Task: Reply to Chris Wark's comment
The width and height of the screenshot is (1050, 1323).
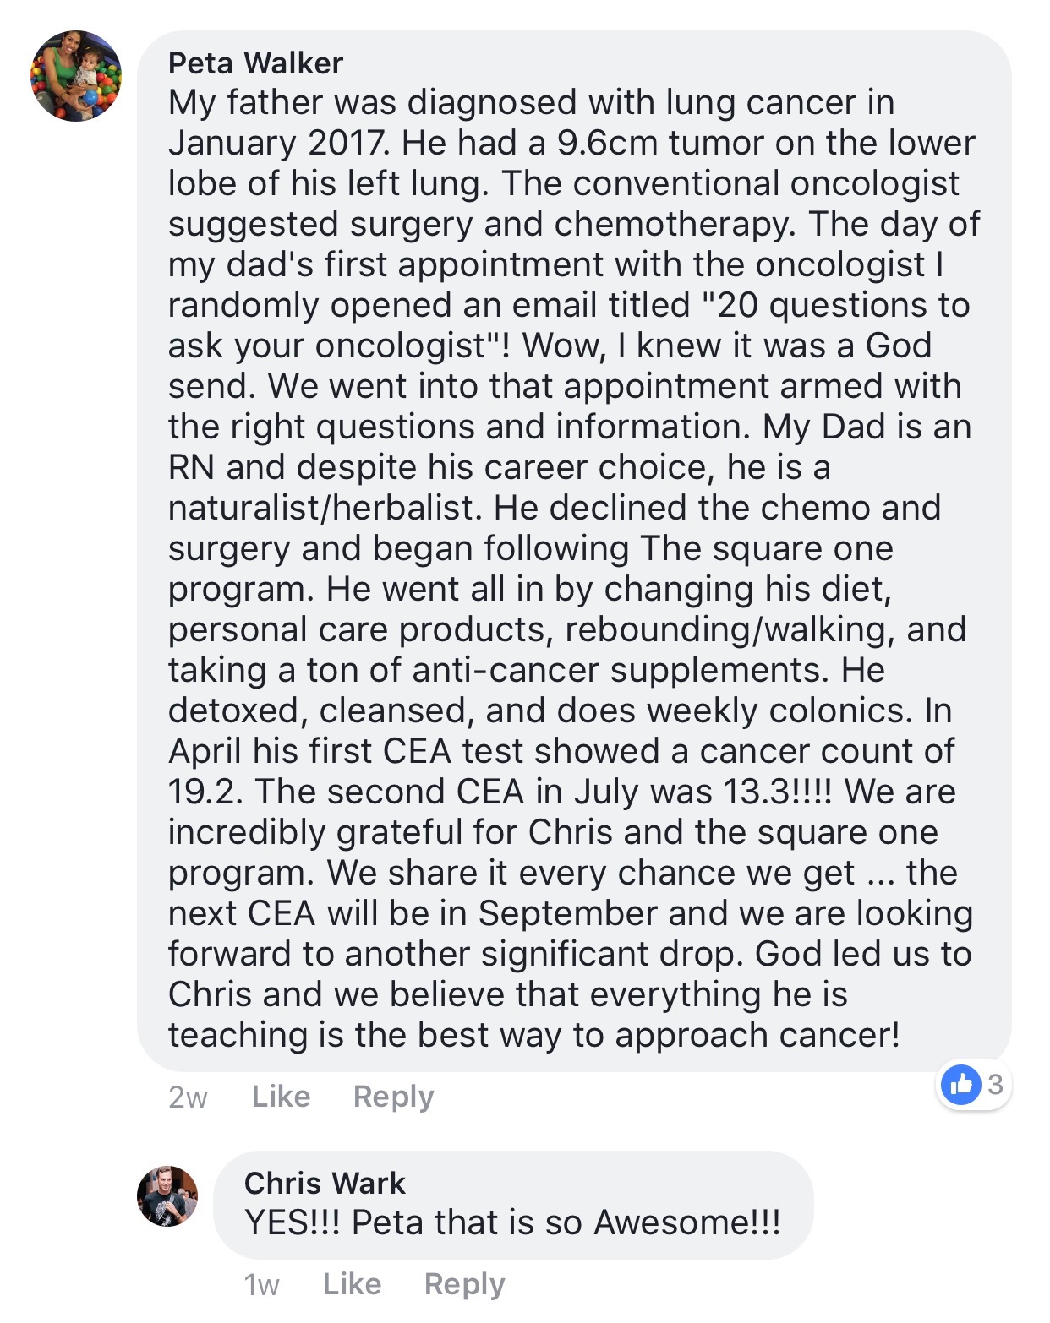Action: click(x=464, y=1284)
